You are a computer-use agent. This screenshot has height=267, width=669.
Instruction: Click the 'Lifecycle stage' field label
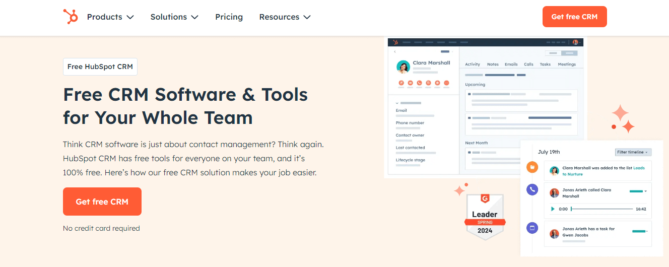tap(411, 160)
